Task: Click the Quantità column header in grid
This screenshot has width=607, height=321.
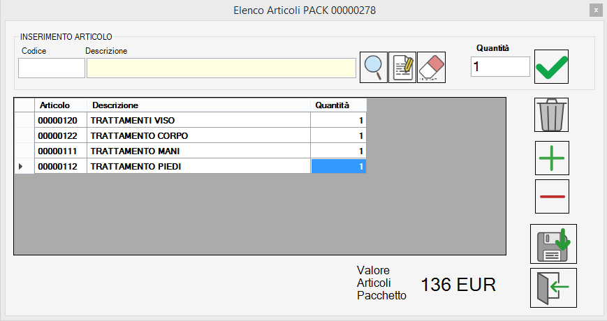Action: tap(338, 105)
